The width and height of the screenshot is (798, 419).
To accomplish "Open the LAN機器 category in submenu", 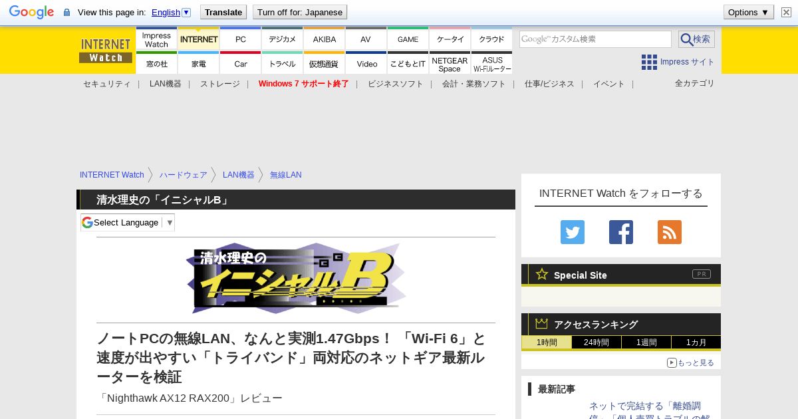I will [166, 84].
